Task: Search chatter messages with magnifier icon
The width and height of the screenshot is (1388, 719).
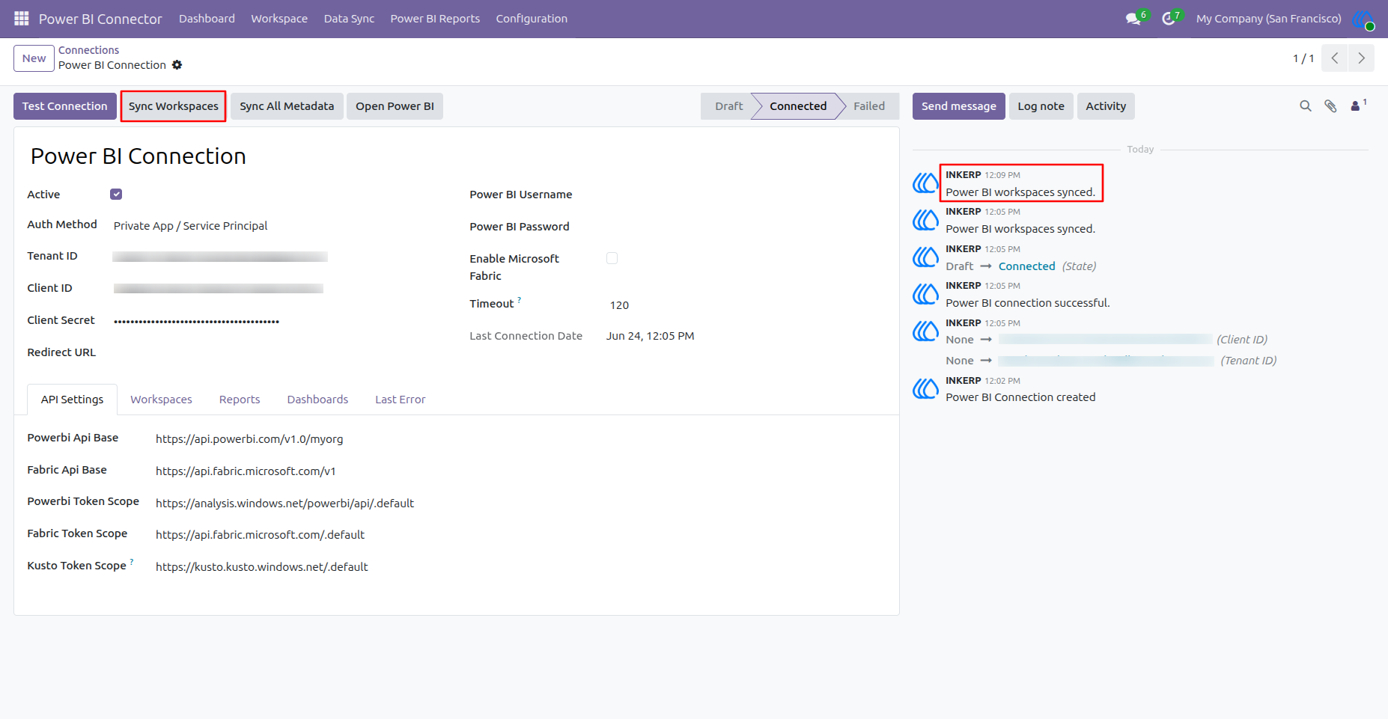Action: point(1306,106)
